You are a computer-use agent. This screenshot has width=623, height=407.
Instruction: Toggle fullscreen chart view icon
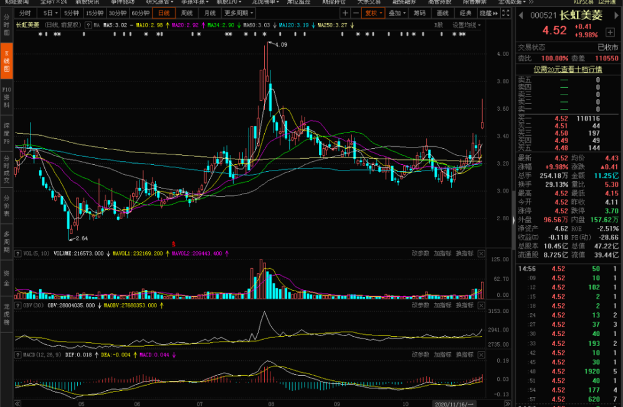click(506, 13)
